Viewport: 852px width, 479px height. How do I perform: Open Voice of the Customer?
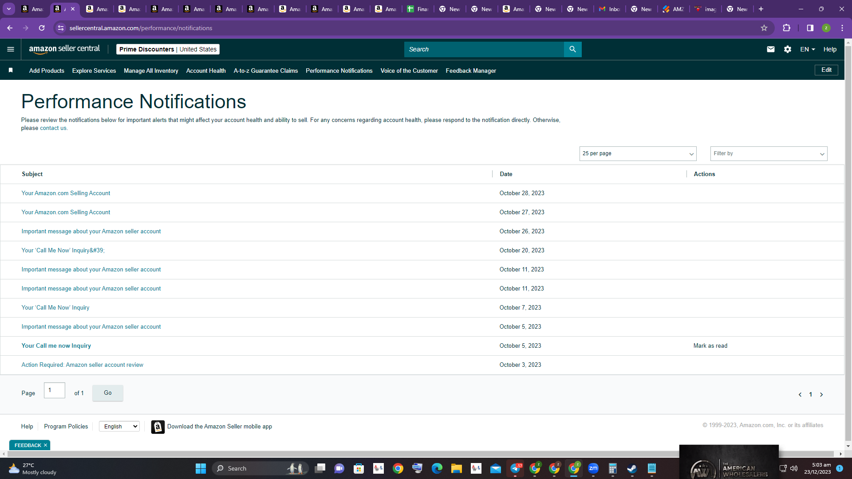409,71
